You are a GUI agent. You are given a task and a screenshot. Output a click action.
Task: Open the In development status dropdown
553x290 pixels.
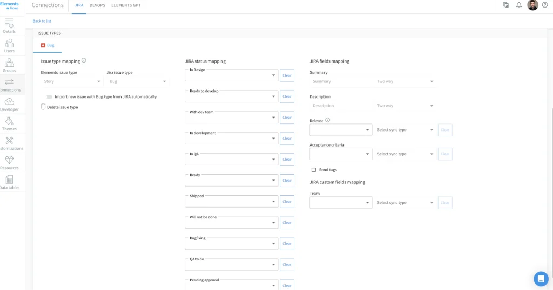(231, 139)
